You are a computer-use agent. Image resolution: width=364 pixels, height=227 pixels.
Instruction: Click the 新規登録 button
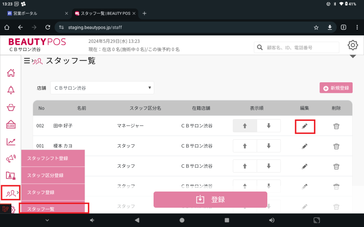tap(336, 88)
